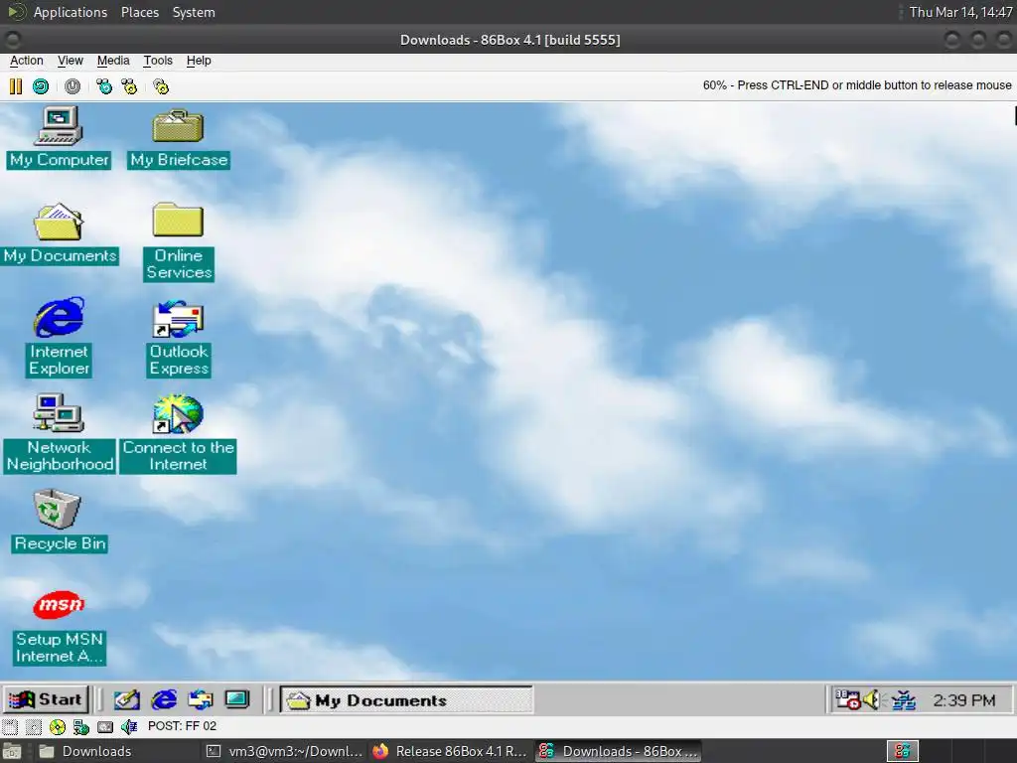
Task: Open My Computer desktop icon
Action: pos(59,137)
